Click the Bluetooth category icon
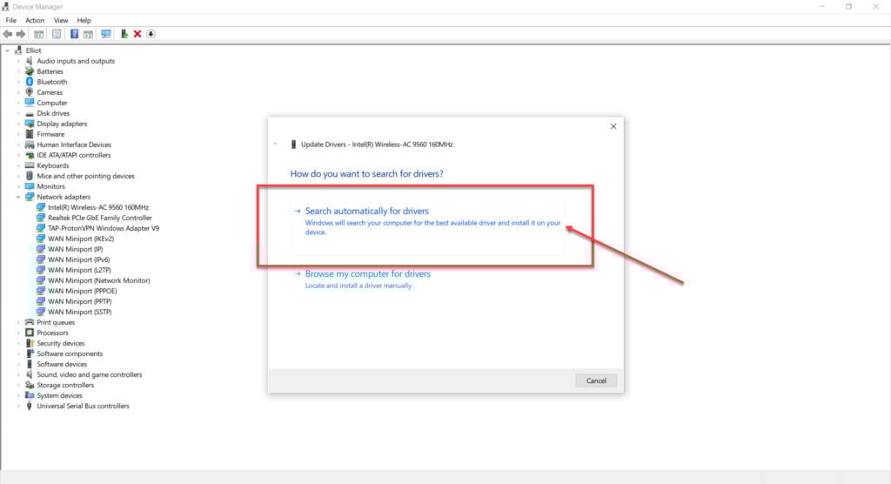The height and width of the screenshot is (484, 891). click(30, 82)
